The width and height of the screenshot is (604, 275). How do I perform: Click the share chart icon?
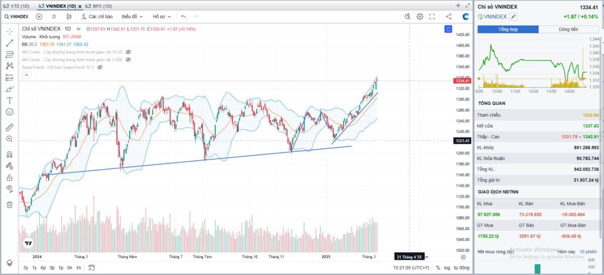(x=448, y=17)
